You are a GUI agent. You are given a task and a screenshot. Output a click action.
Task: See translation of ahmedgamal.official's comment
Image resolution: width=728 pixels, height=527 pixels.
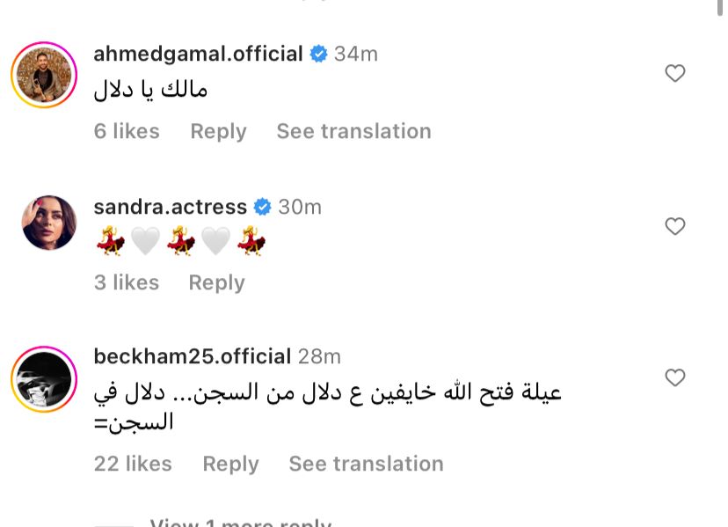[x=353, y=131]
